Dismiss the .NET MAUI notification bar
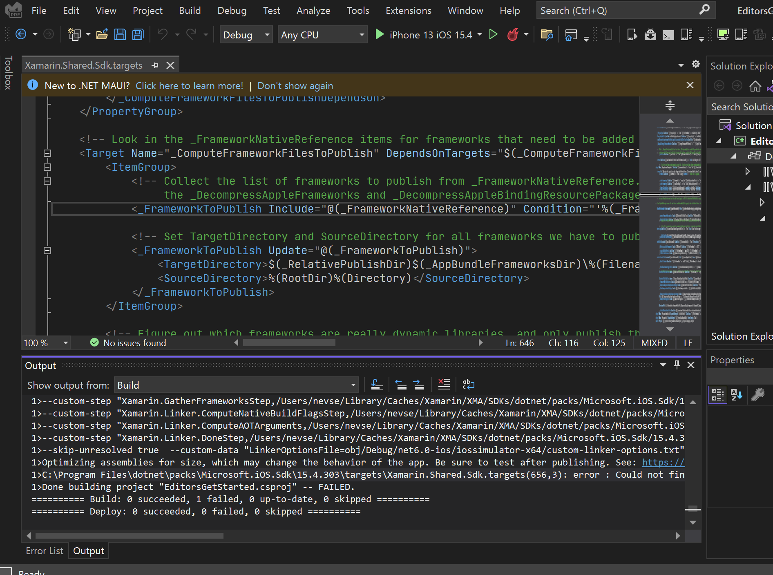This screenshot has height=575, width=773. coord(690,85)
